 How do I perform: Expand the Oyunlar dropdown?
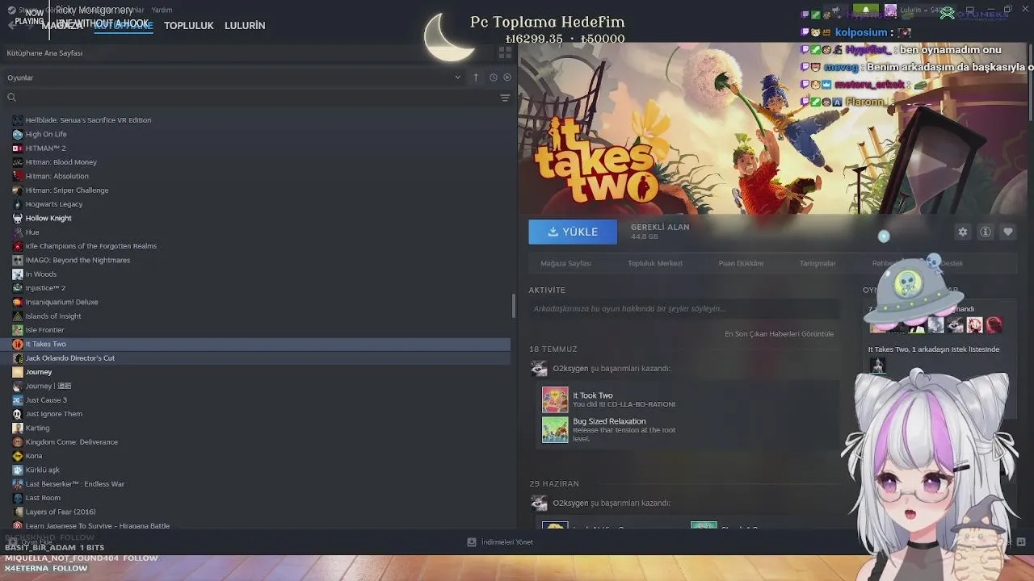pos(457,77)
